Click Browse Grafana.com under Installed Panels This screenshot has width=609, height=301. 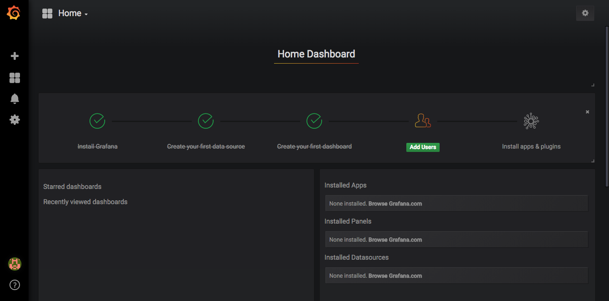395,240
